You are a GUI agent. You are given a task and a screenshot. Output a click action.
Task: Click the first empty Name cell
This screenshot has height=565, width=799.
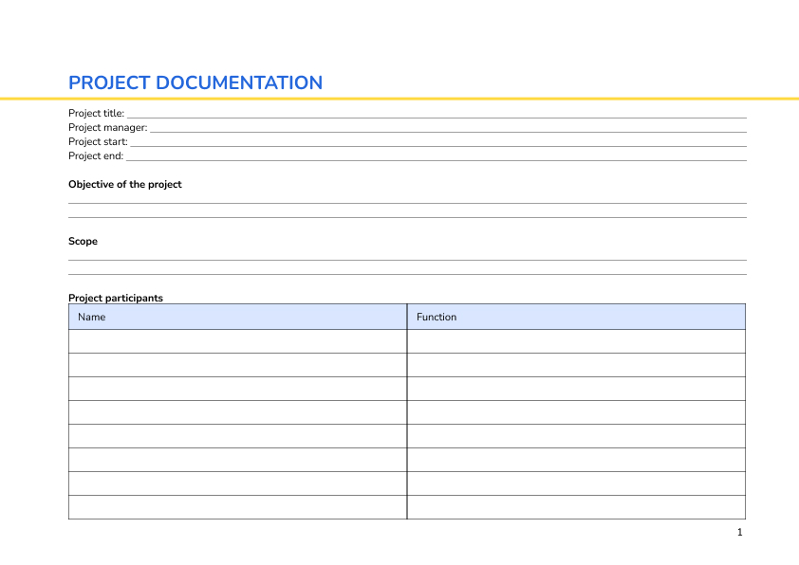(x=237, y=340)
